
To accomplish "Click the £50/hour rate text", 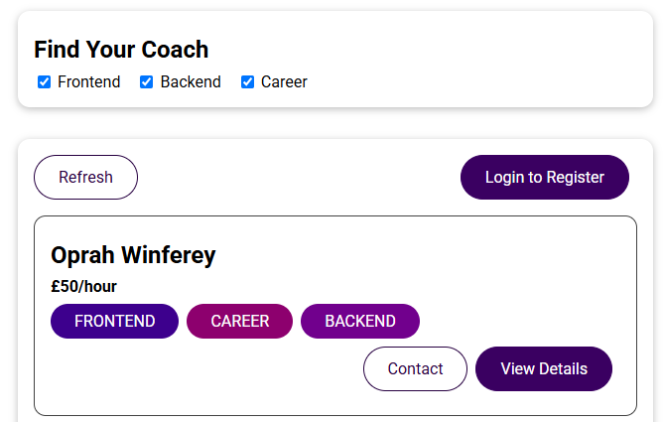I will (x=84, y=287).
